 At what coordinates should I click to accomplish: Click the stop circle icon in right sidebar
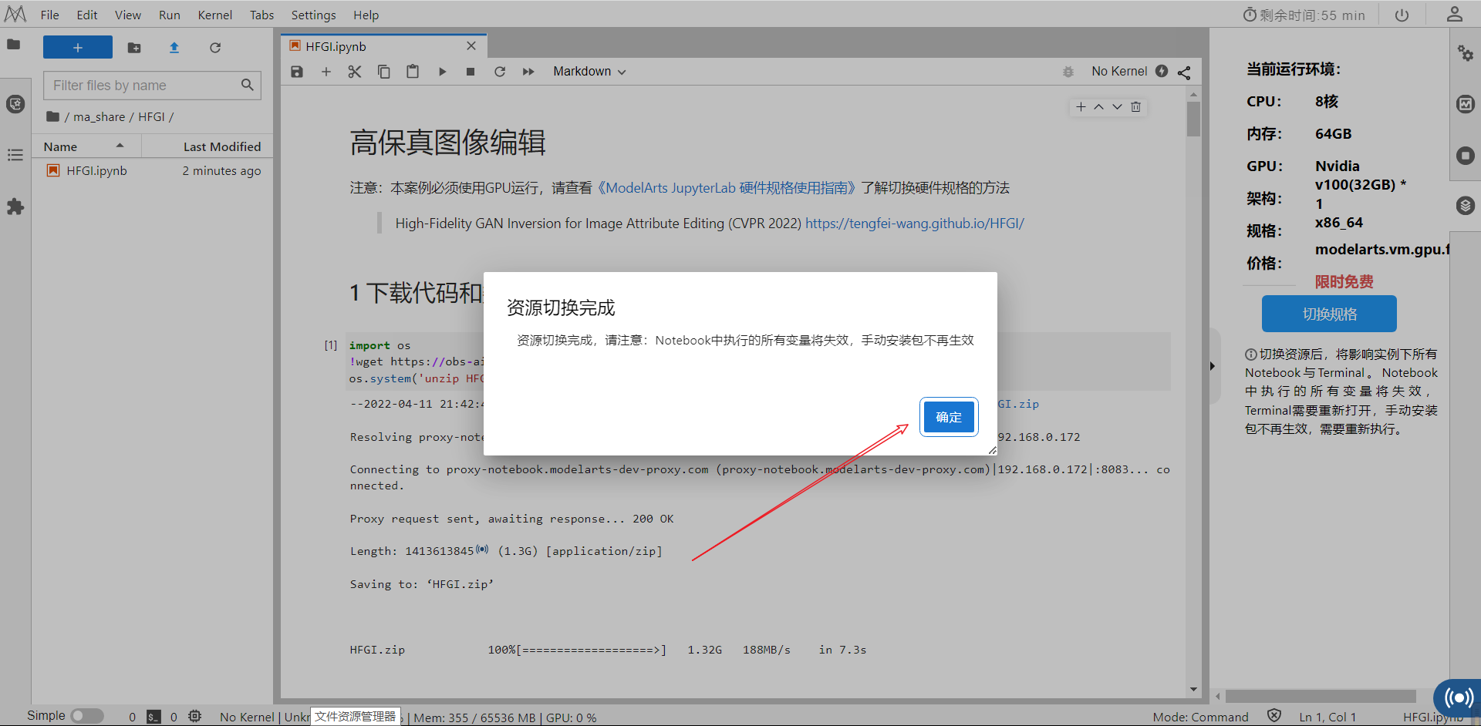tap(1466, 156)
